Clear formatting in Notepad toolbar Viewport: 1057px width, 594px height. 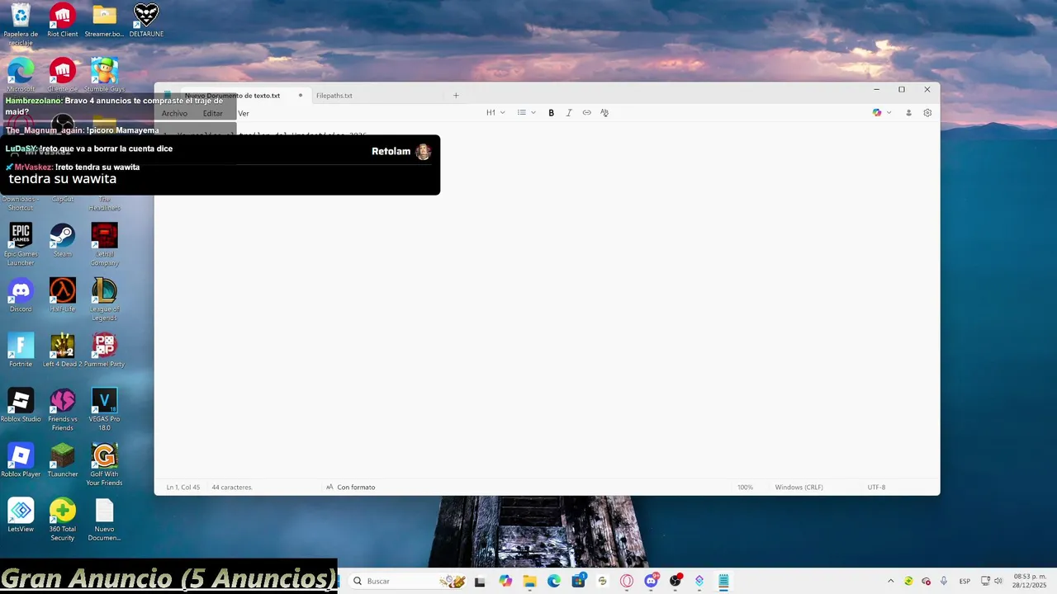coord(604,113)
